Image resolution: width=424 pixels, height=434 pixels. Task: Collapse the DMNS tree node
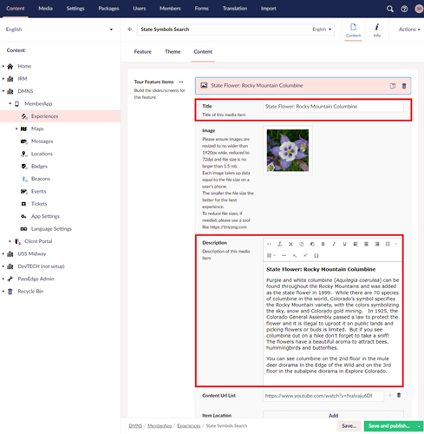pos(3,91)
